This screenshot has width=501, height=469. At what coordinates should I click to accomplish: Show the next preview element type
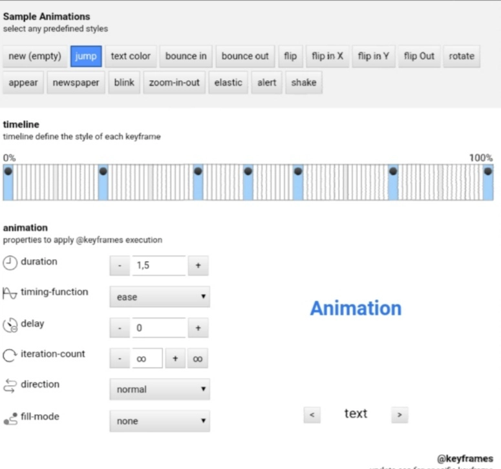coord(400,415)
